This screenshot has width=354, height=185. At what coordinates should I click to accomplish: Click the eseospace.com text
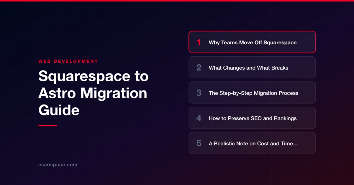coord(58,165)
